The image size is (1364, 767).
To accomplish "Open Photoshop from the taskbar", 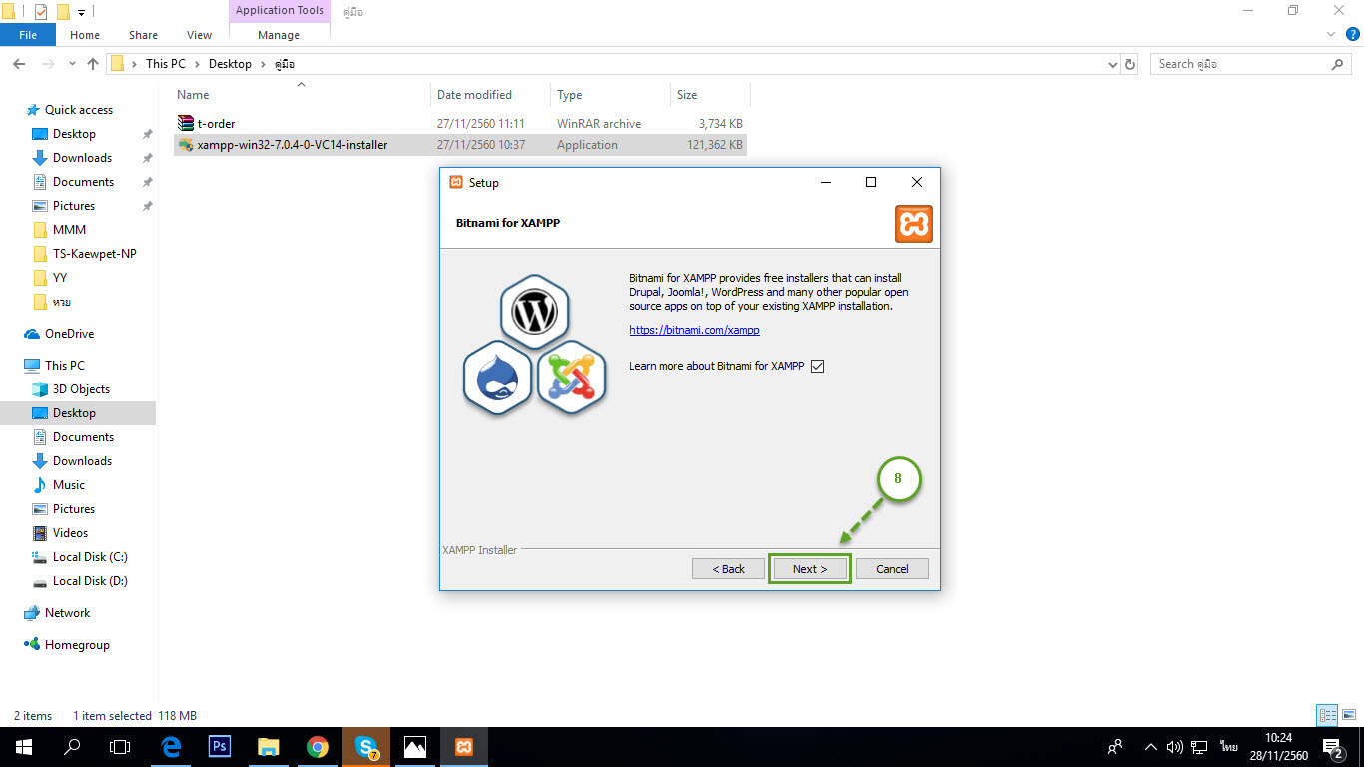I will pyautogui.click(x=220, y=747).
